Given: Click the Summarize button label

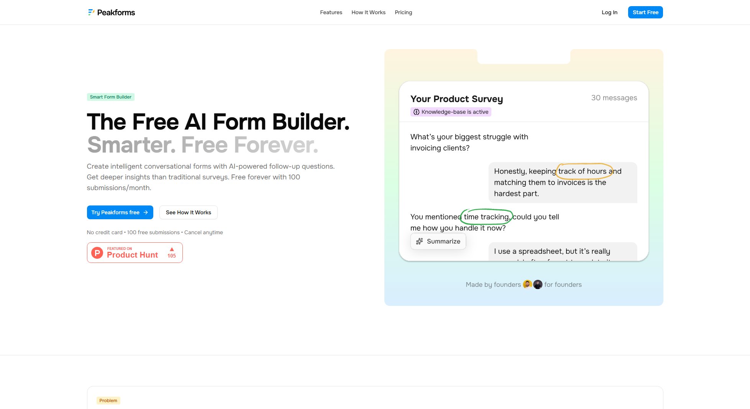Looking at the screenshot, I should 443,241.
